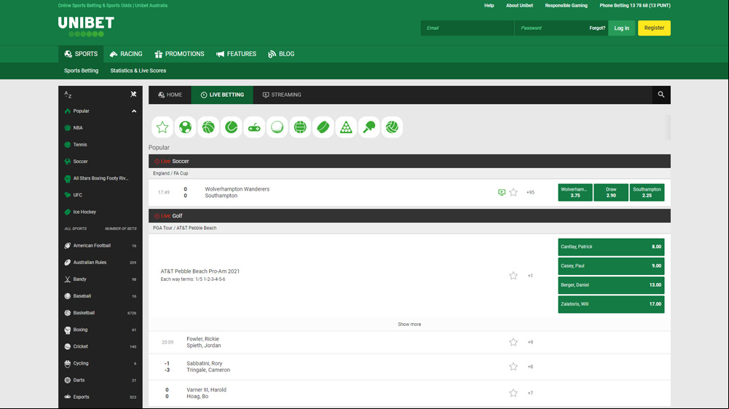Switch to the Streaming tab
The image size is (729, 409).
283,95
